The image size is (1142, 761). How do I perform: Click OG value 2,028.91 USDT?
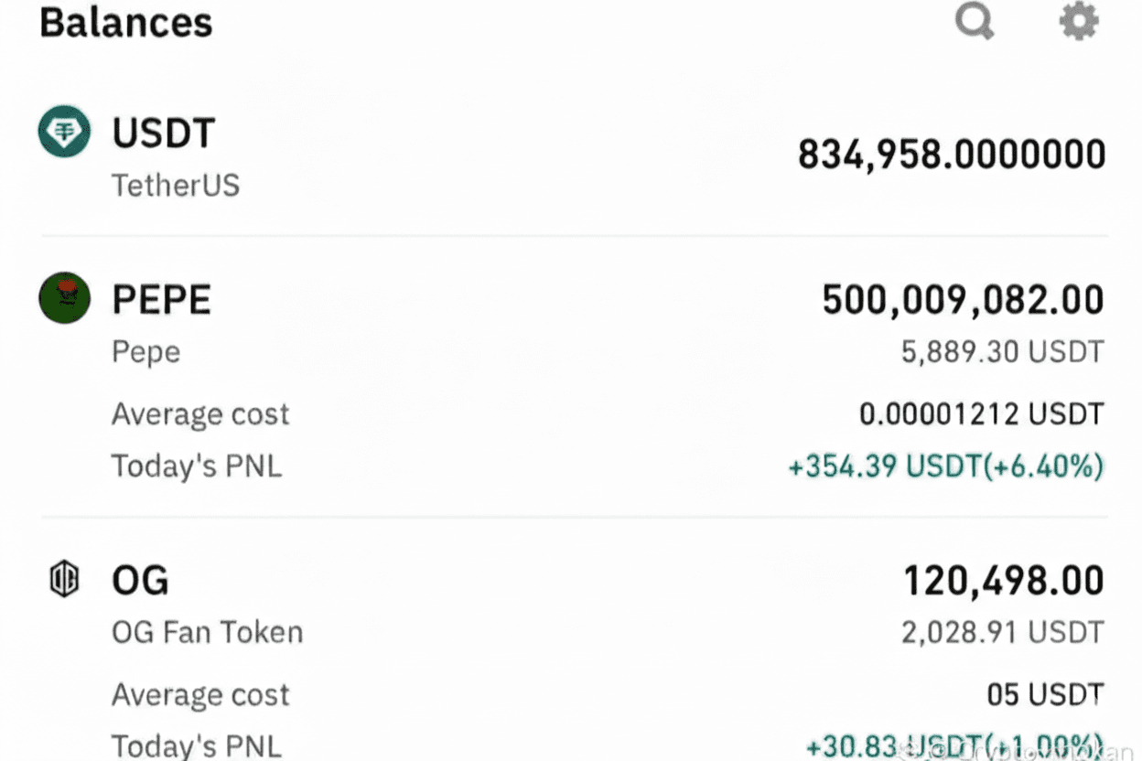pos(1002,632)
